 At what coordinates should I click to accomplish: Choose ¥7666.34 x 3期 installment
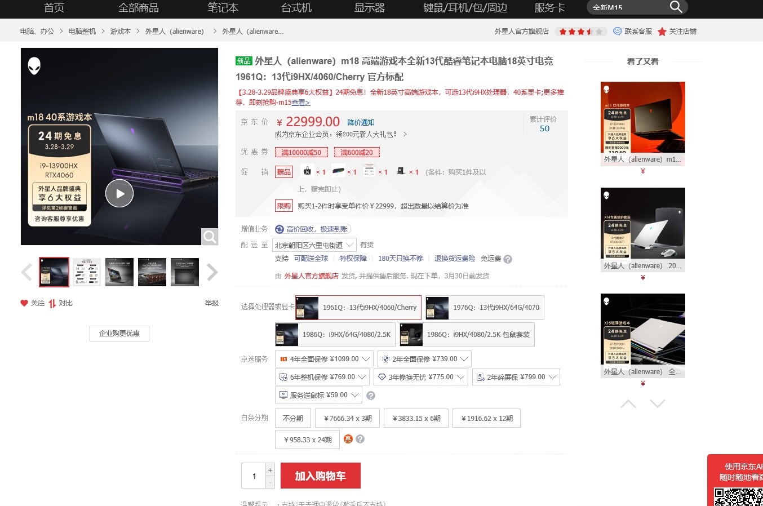348,419
